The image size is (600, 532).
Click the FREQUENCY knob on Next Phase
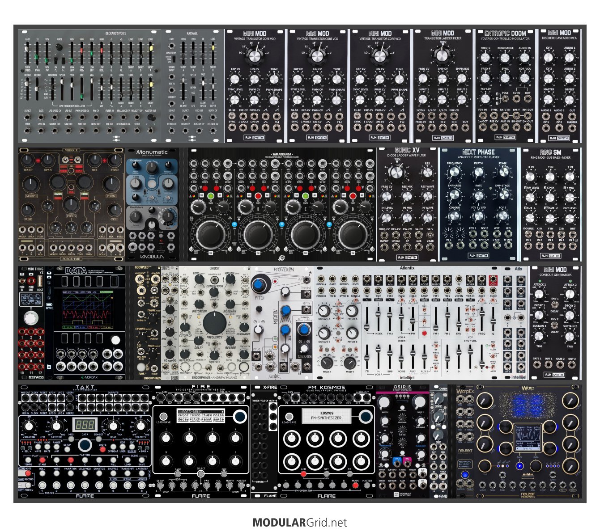click(455, 173)
